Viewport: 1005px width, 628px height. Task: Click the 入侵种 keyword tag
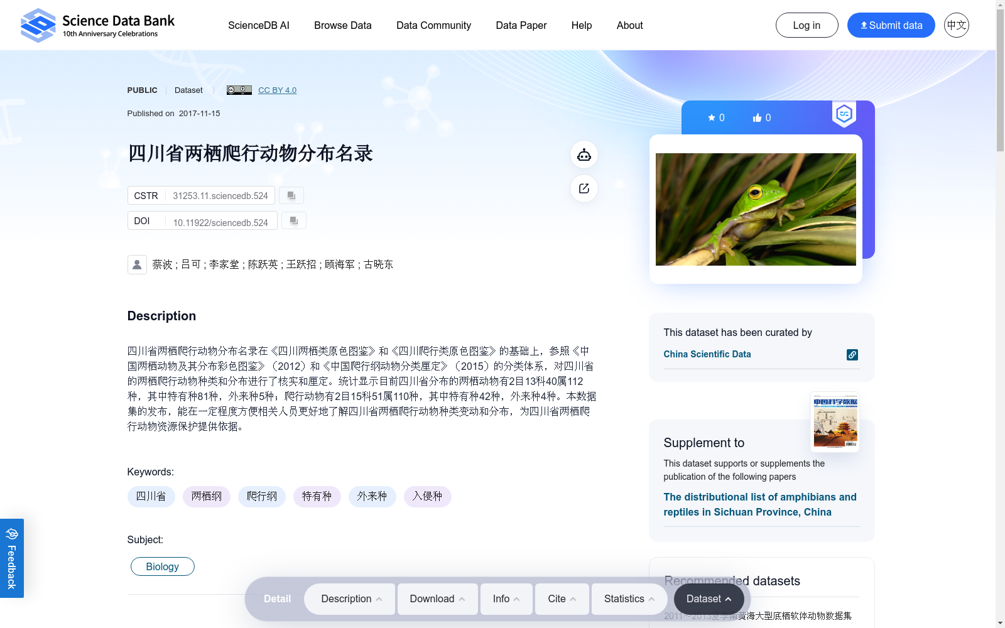tap(428, 496)
